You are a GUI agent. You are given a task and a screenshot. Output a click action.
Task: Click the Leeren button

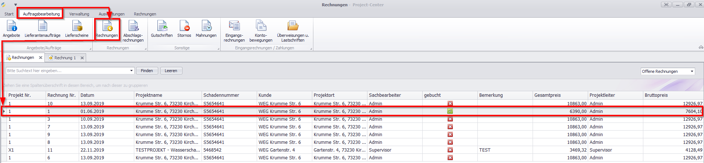click(x=171, y=71)
